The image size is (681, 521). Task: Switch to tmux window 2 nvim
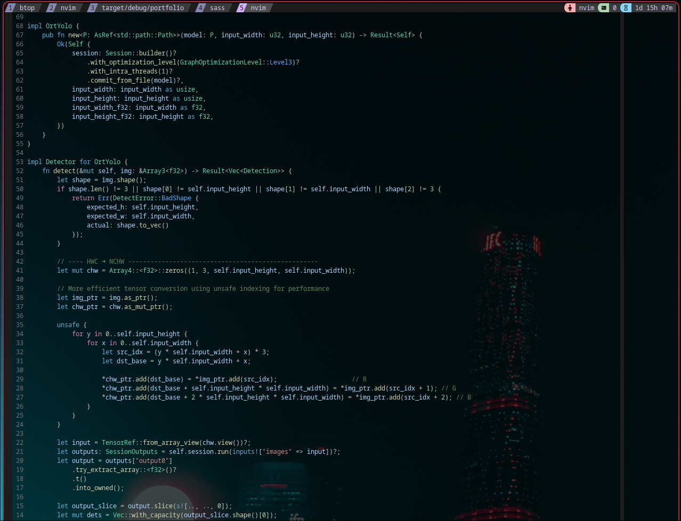click(63, 8)
